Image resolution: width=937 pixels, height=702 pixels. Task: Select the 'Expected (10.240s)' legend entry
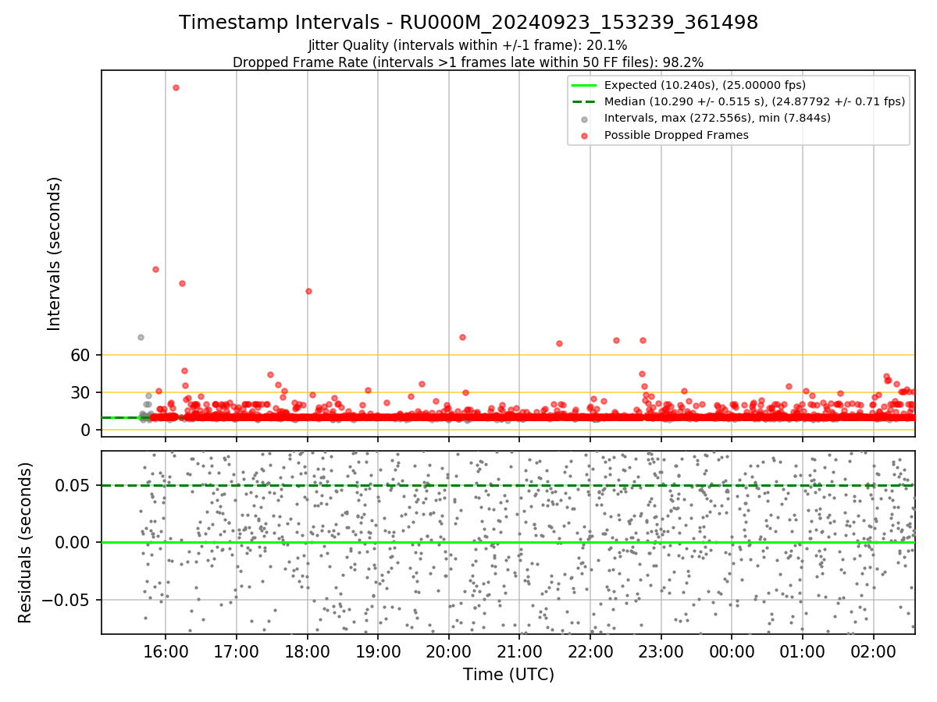[705, 85]
